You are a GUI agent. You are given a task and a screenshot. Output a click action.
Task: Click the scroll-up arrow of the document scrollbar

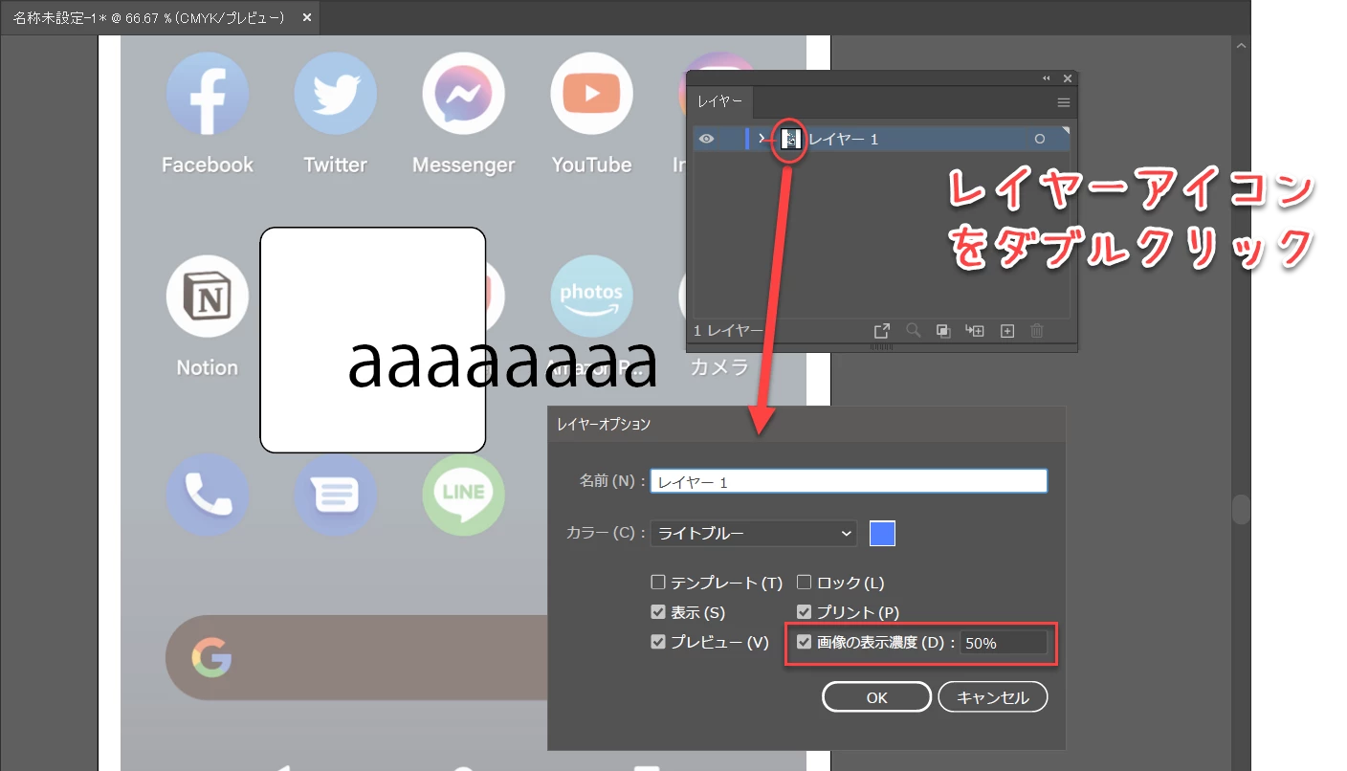[x=1242, y=45]
